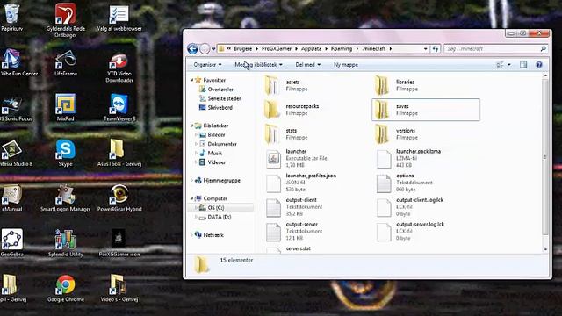This screenshot has height=316, width=562.
Task: Open recent locations dropdown beside navigation arrows
Action: coord(213,49)
